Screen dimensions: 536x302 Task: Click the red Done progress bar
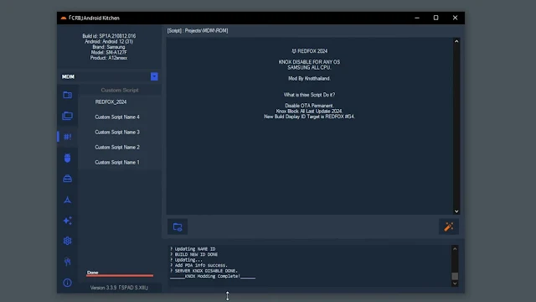tap(120, 275)
